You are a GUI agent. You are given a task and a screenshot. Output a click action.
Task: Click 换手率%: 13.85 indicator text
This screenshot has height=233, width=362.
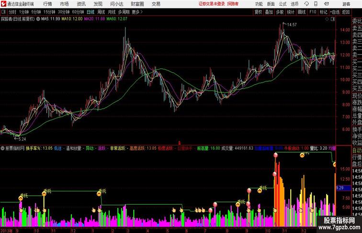[x=39, y=148]
